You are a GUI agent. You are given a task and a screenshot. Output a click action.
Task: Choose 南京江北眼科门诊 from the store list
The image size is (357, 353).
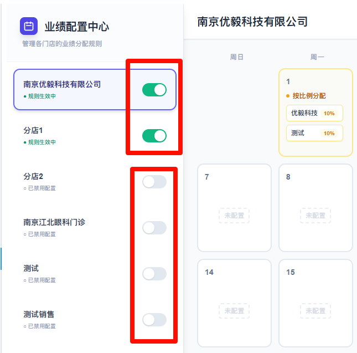pos(54,223)
